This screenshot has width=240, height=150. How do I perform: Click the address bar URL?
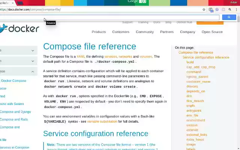coord(30,9)
